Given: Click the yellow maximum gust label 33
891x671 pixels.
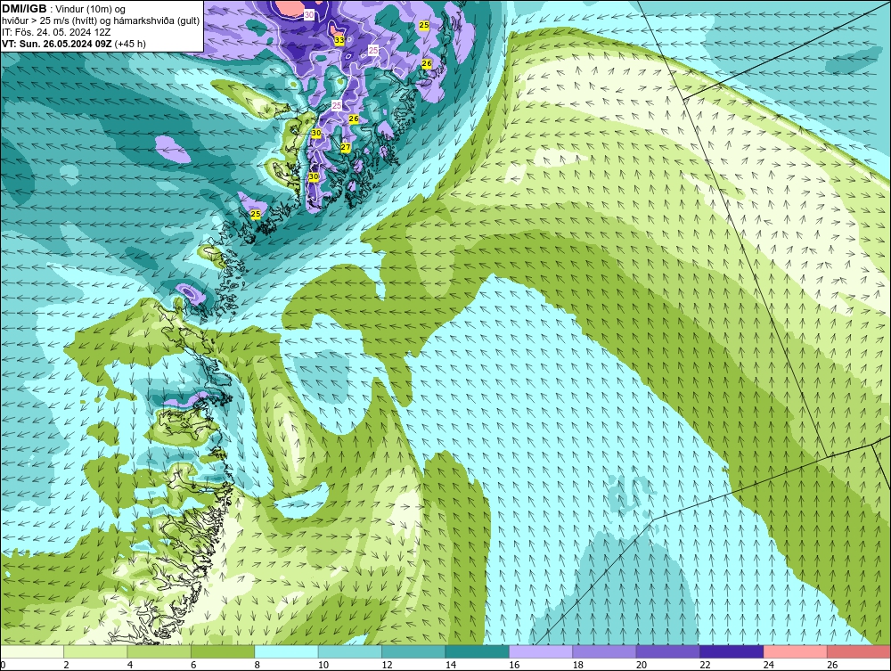Looking at the screenshot, I should [x=339, y=40].
